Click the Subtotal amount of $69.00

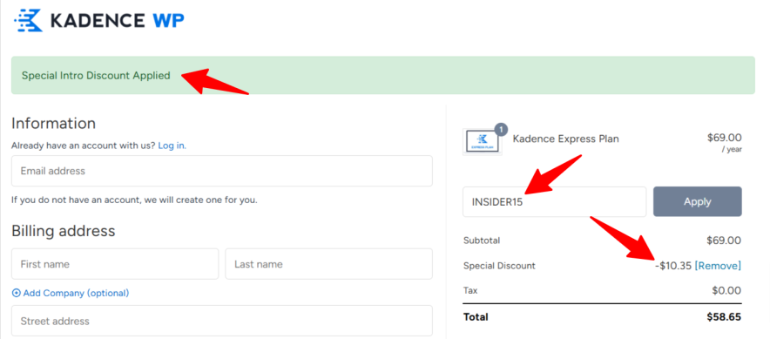coord(724,241)
